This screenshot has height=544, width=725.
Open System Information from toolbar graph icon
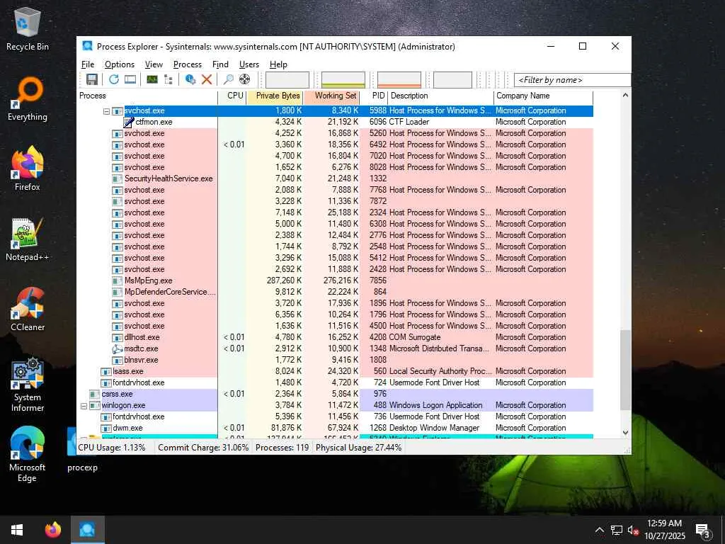click(x=152, y=79)
